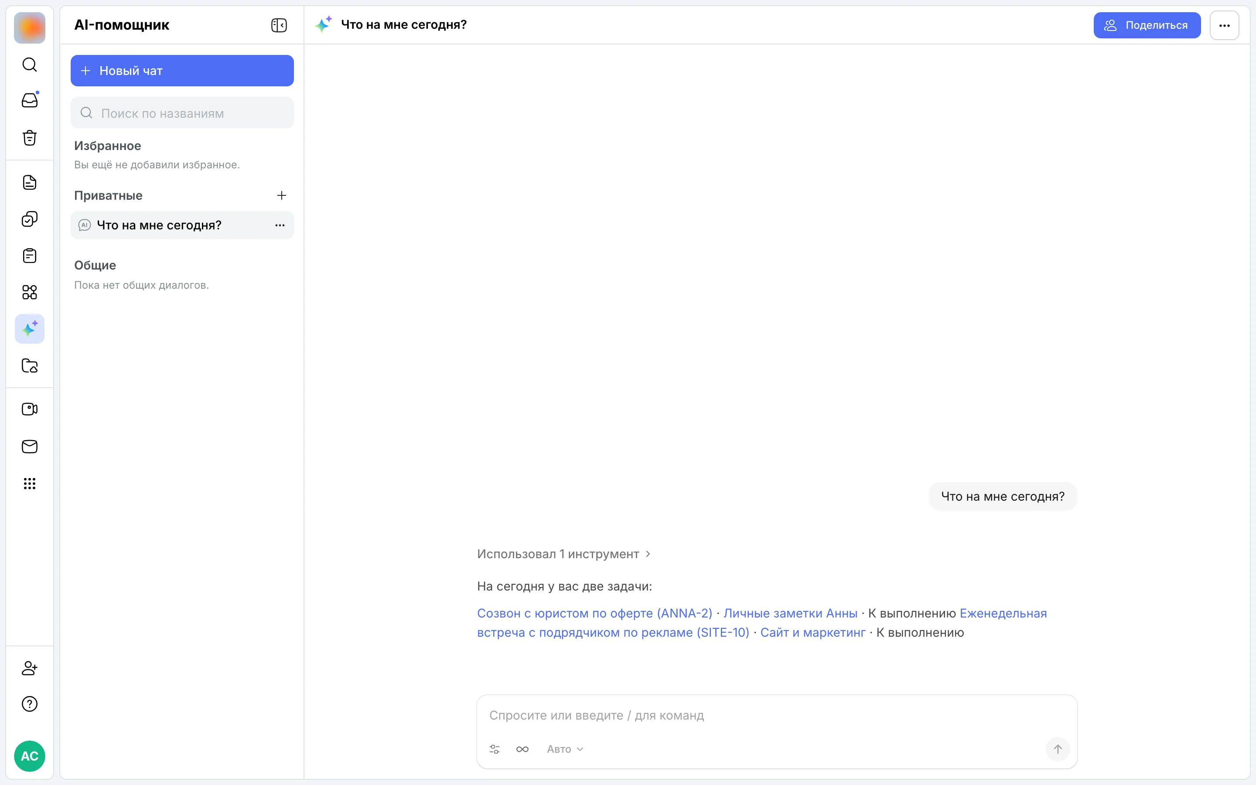Click the send arrow button
The width and height of the screenshot is (1256, 785).
click(x=1057, y=749)
